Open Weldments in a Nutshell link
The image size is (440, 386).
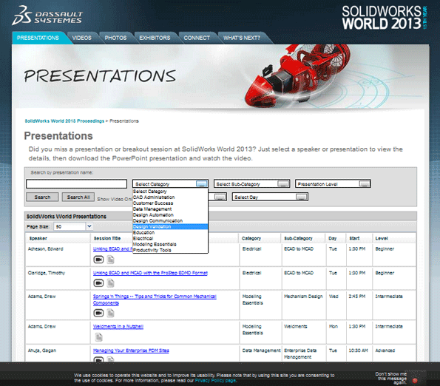118,326
